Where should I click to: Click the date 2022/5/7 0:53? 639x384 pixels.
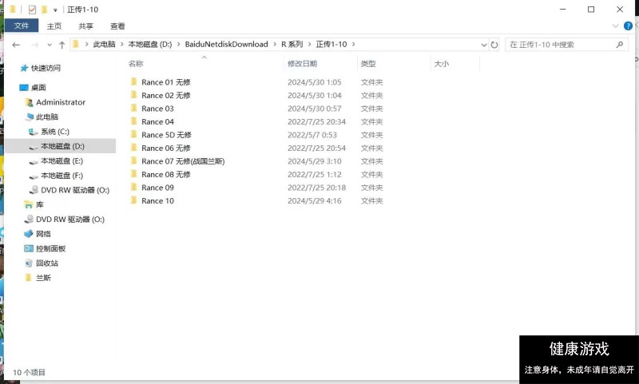(312, 135)
